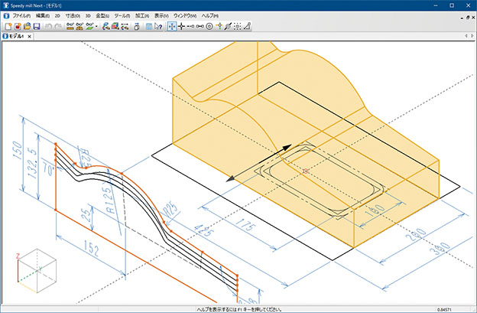
Task: Click the New file icon in toolbar
Action: (x=7, y=25)
